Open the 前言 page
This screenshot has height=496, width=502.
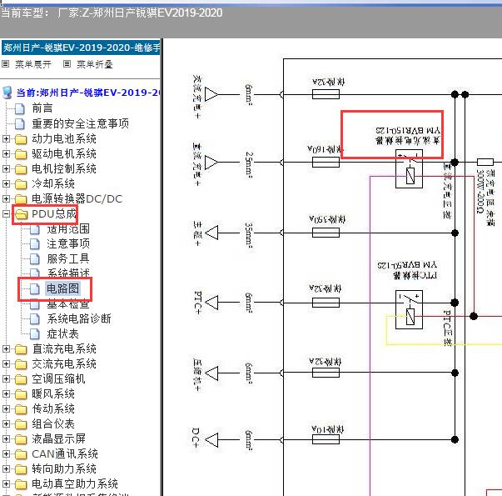(x=42, y=108)
